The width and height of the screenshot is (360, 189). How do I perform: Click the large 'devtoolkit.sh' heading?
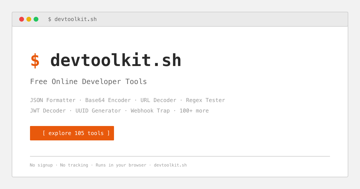pos(116,60)
